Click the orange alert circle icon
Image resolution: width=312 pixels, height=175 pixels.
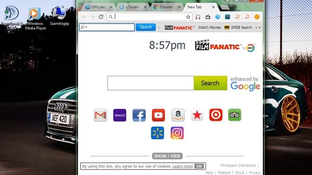coord(257,17)
